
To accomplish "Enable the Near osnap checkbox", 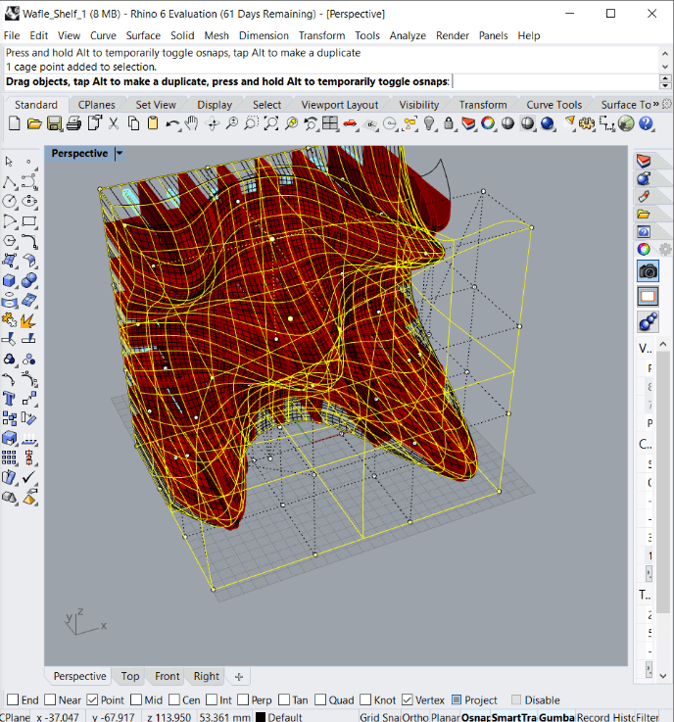I will click(x=50, y=700).
